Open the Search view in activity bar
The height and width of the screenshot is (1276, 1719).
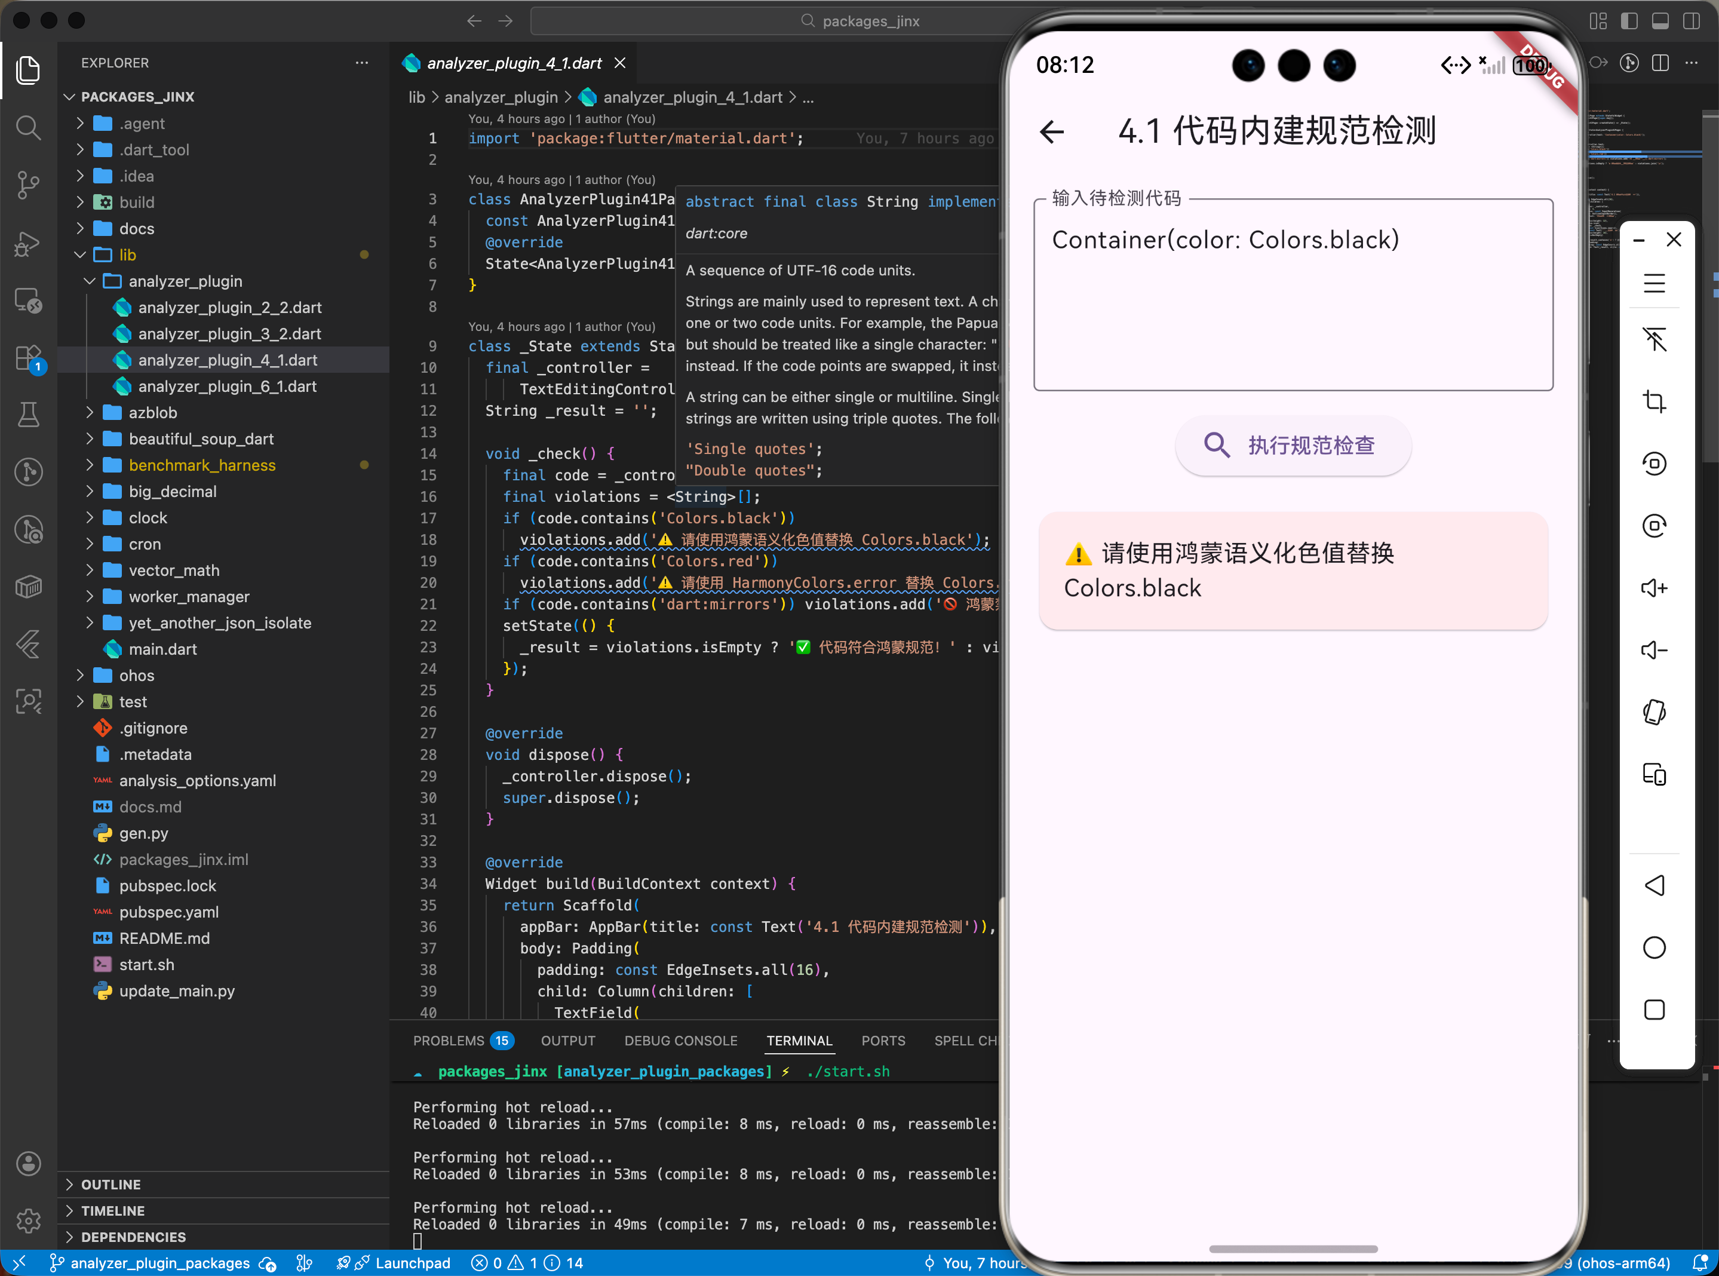point(29,127)
